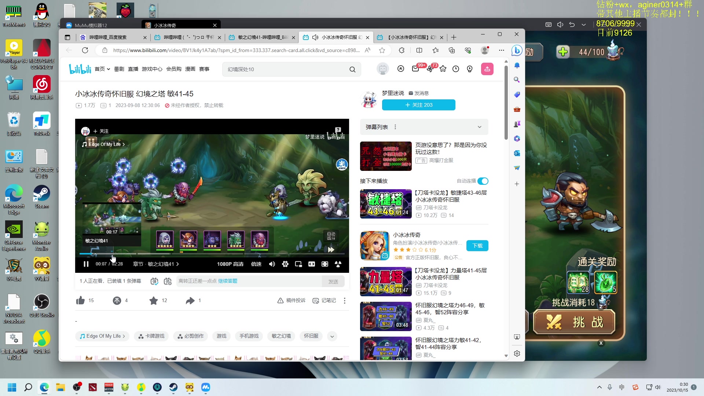This screenshot has width=704, height=396.
Task: Expand the 弹幕列表 panel
Action: coord(479,127)
